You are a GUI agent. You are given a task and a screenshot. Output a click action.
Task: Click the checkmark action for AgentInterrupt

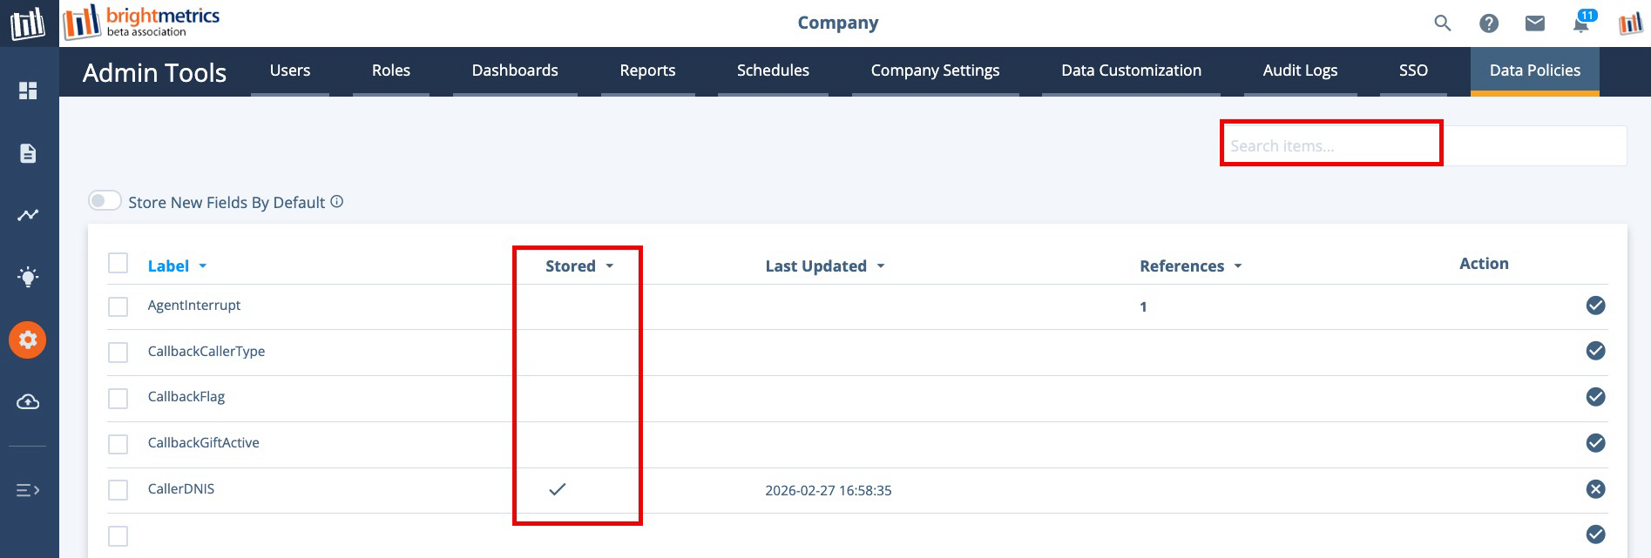click(1595, 306)
